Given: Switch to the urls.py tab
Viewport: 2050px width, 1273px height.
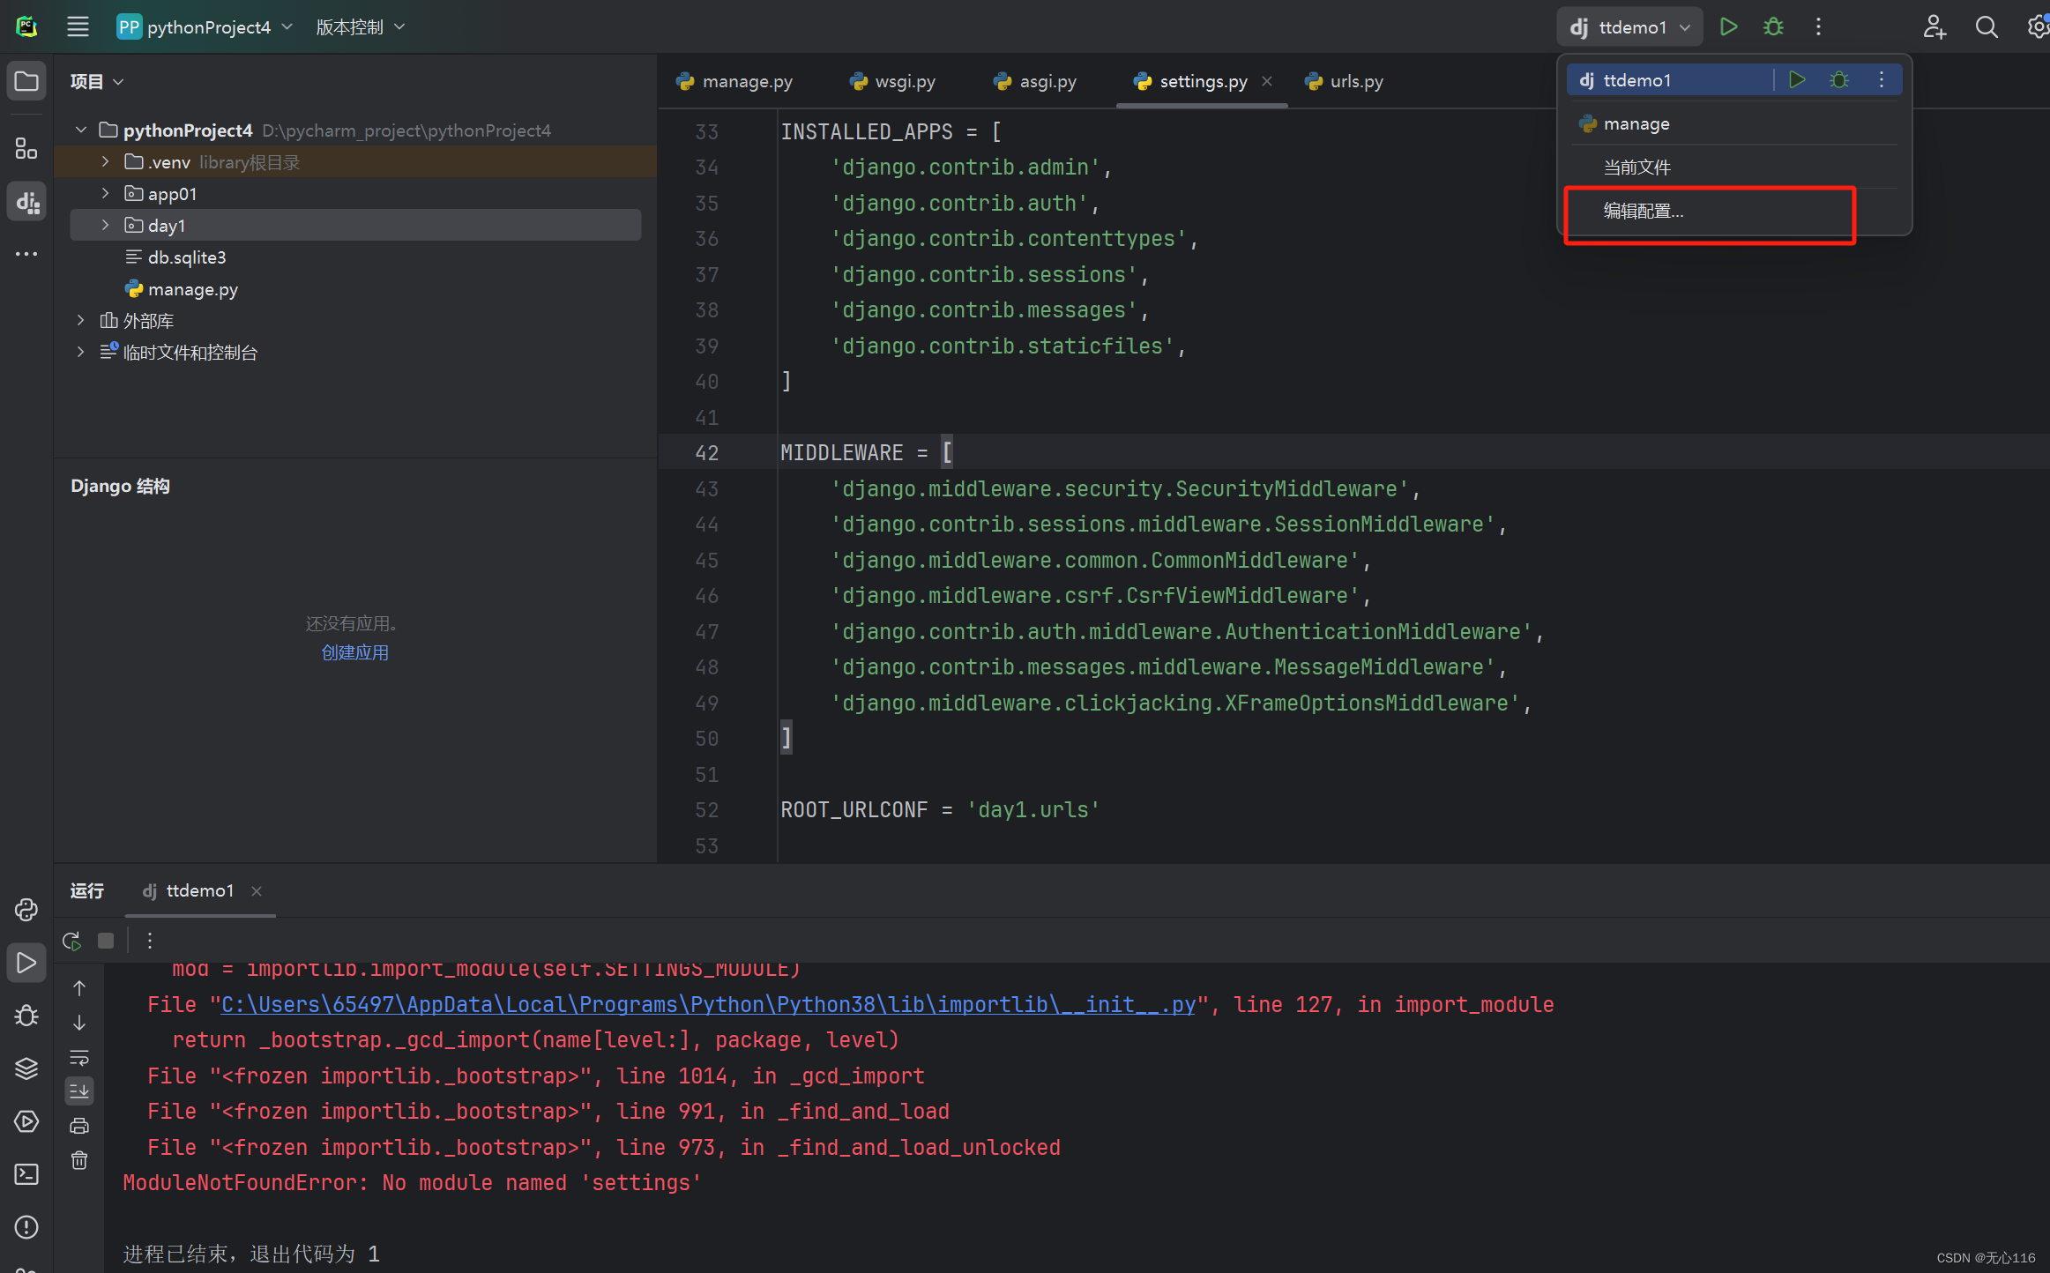Looking at the screenshot, I should pyautogui.click(x=1354, y=81).
